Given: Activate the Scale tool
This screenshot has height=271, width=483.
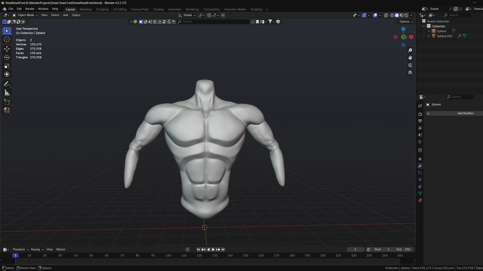Looking at the screenshot, I should (7, 66).
